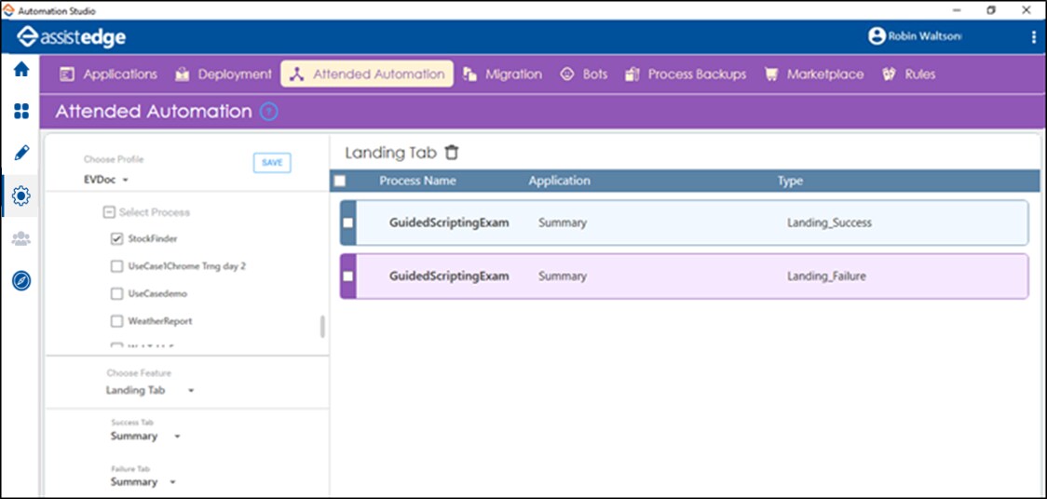Uncheck the StockFinder process checkbox
This screenshot has width=1047, height=499.
(116, 239)
